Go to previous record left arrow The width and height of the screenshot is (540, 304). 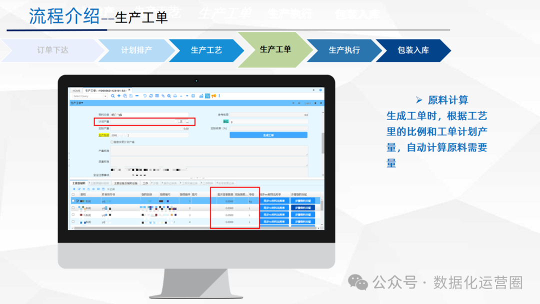coord(299,103)
